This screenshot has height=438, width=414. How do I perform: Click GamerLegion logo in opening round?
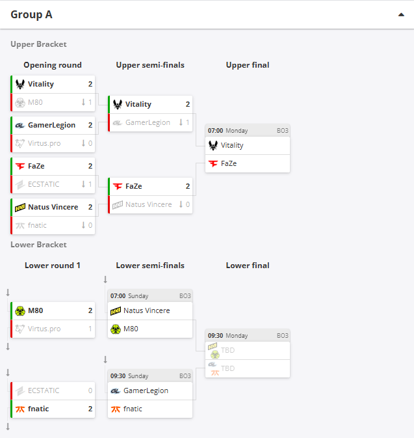20,125
